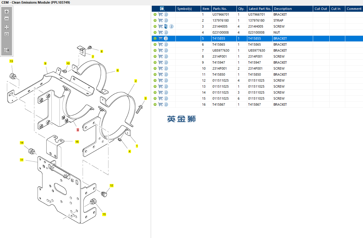The image size is (363, 238).
Task: Select the T415867 Parts No. cell
Action: tap(219, 104)
